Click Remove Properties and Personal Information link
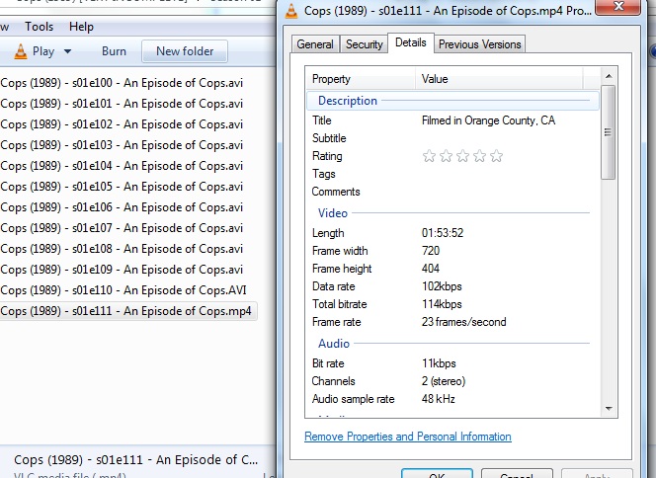The image size is (656, 478). 407,437
